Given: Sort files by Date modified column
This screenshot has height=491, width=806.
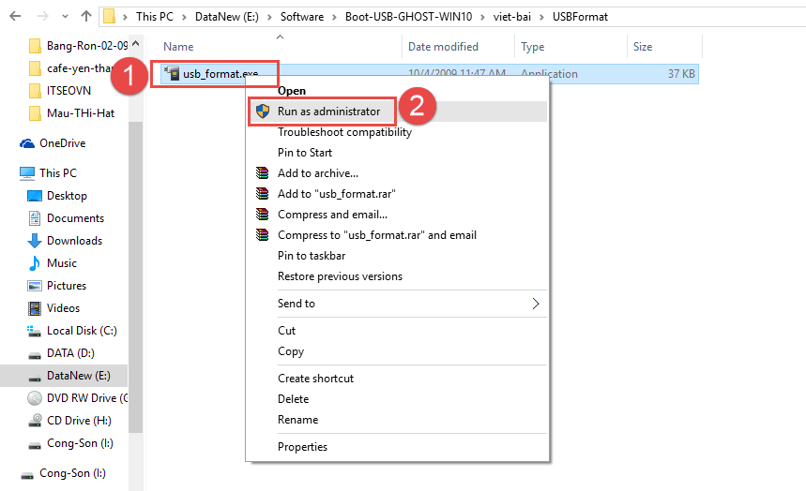Looking at the screenshot, I should pos(443,47).
